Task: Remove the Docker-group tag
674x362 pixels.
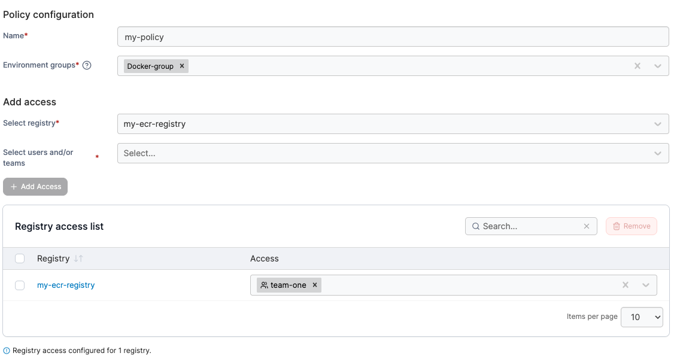Action: (182, 66)
